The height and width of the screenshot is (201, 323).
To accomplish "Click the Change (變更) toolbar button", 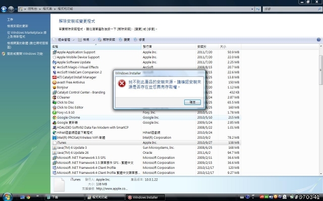I will [x=125, y=40].
